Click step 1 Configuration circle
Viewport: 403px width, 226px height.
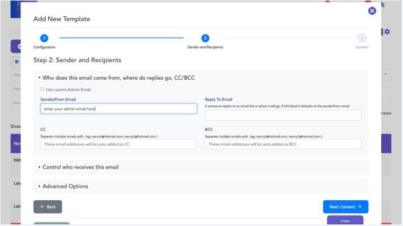pyautogui.click(x=44, y=38)
